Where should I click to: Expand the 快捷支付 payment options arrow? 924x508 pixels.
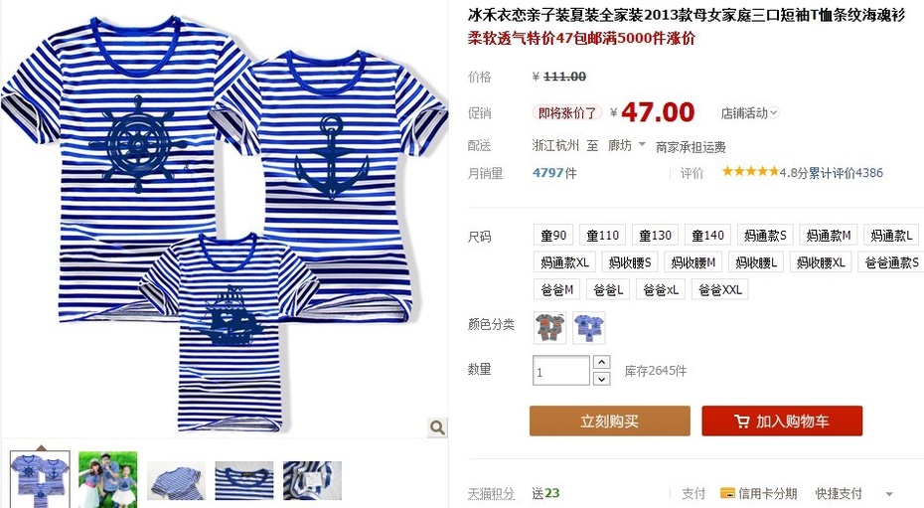coord(889,494)
